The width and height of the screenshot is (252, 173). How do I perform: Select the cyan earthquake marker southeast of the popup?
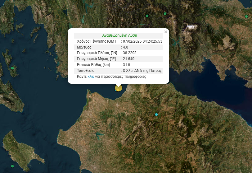(x=156, y=115)
